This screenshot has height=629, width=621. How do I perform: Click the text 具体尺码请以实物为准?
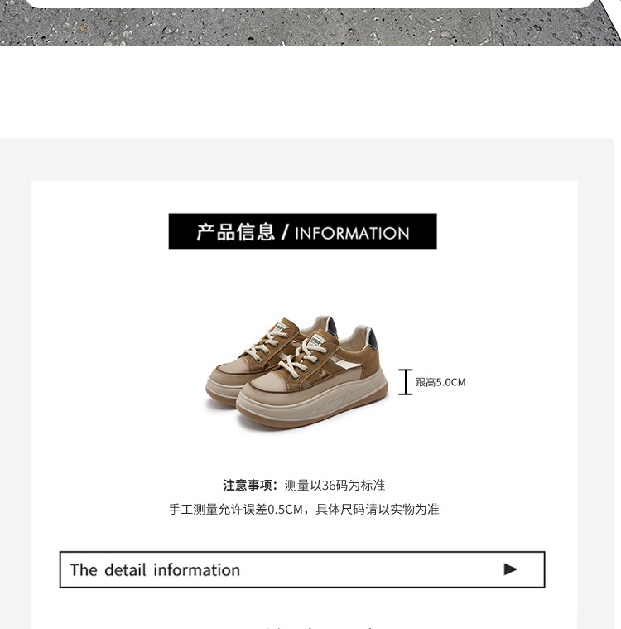click(x=378, y=510)
